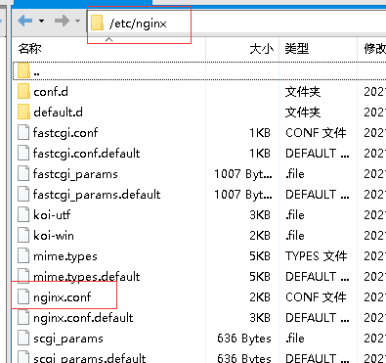The image size is (386, 363).
Task: Click the 2KB size of nginx.conf
Action: [260, 297]
